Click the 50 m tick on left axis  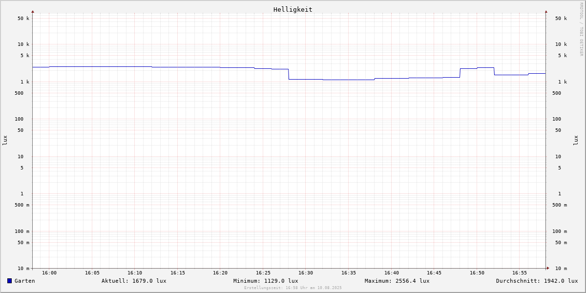point(23,243)
